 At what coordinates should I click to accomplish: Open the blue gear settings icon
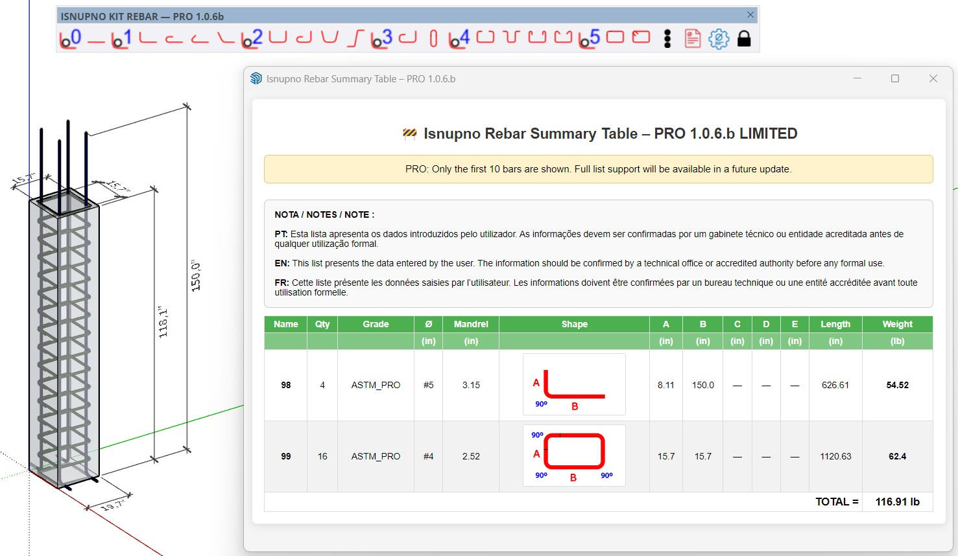(719, 39)
